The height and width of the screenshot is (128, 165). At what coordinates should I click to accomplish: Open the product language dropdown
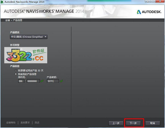[29, 37]
